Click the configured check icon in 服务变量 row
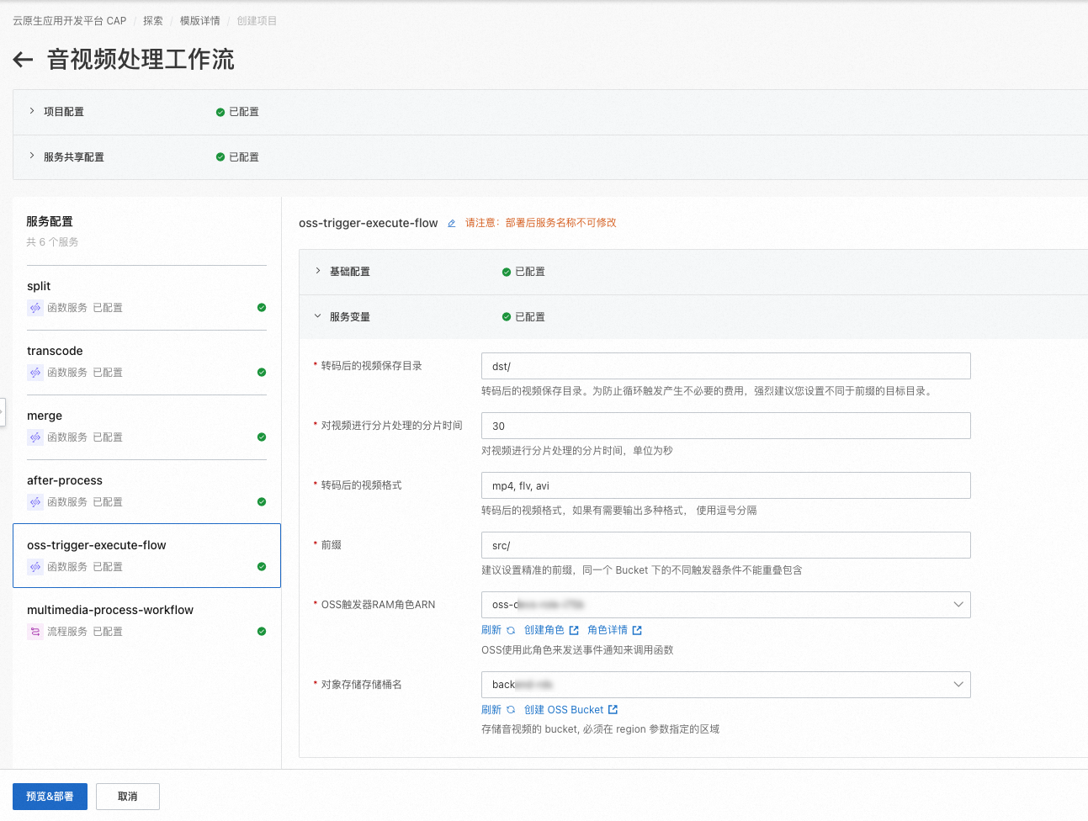The image size is (1088, 821). pos(507,317)
